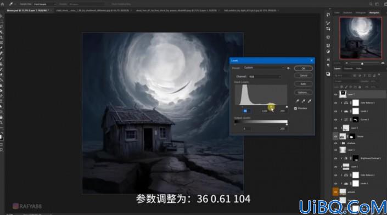The width and height of the screenshot is (387, 215).
Task: Click the Navigator zoom slider
Action: click(x=362, y=64)
